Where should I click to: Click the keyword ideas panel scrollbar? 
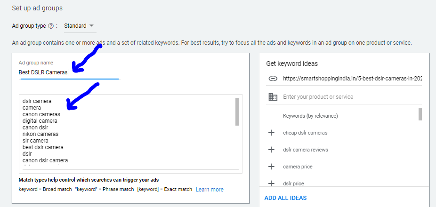(x=420, y=114)
